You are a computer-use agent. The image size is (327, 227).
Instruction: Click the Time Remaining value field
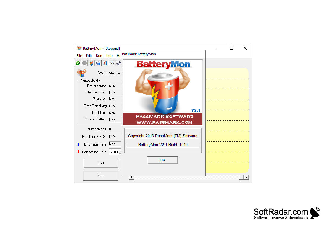[x=115, y=106]
